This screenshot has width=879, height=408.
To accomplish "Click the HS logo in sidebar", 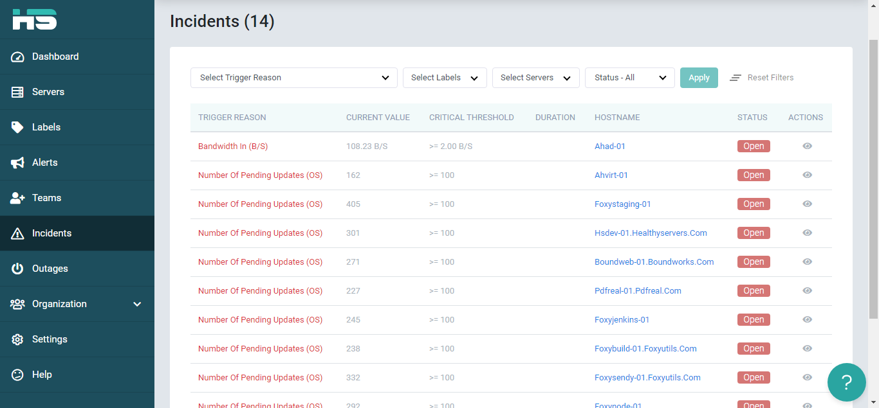I will [35, 19].
